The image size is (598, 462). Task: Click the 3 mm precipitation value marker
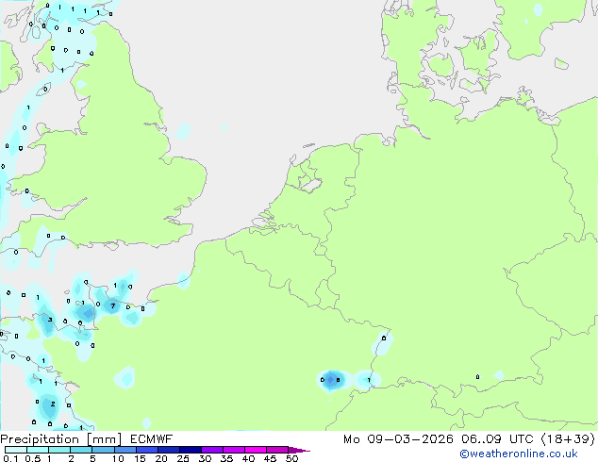(50, 321)
